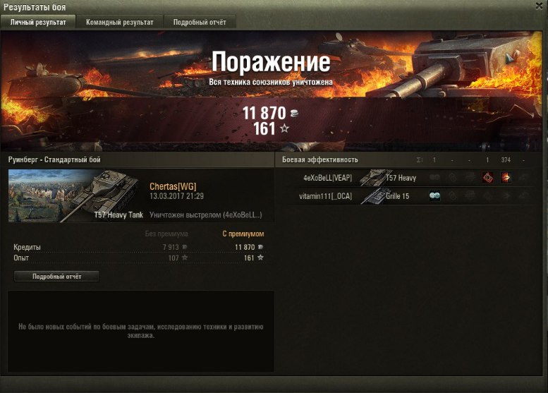
Task: Click the Подробный отчёт button below credits
Action: pyautogui.click(x=56, y=276)
